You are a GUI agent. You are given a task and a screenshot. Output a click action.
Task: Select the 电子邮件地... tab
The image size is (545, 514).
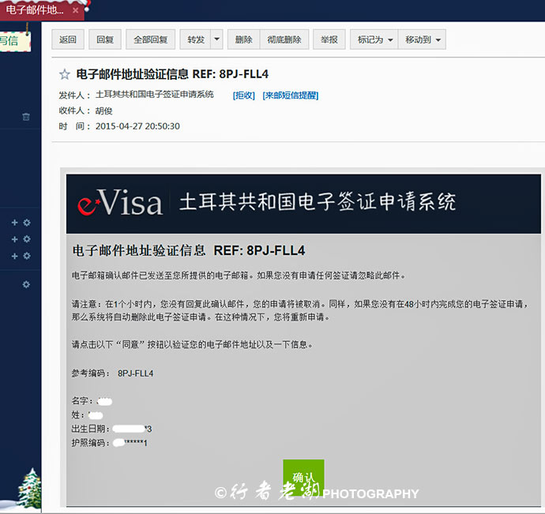click(x=36, y=11)
